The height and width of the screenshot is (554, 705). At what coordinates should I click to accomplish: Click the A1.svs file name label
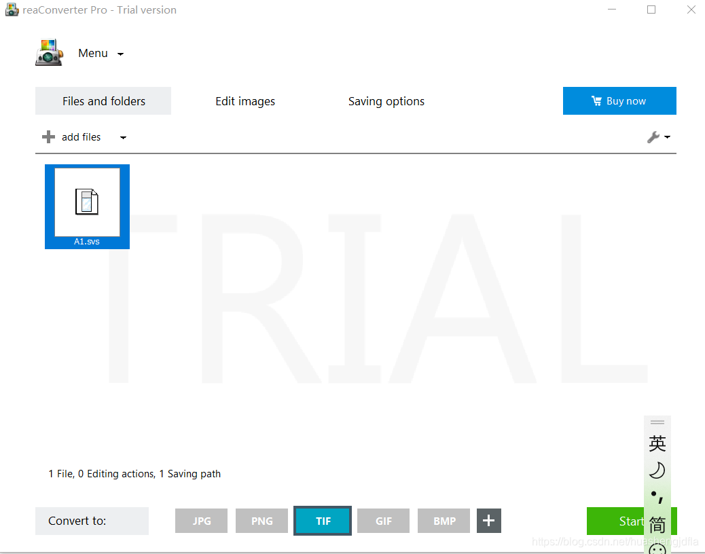pos(87,241)
